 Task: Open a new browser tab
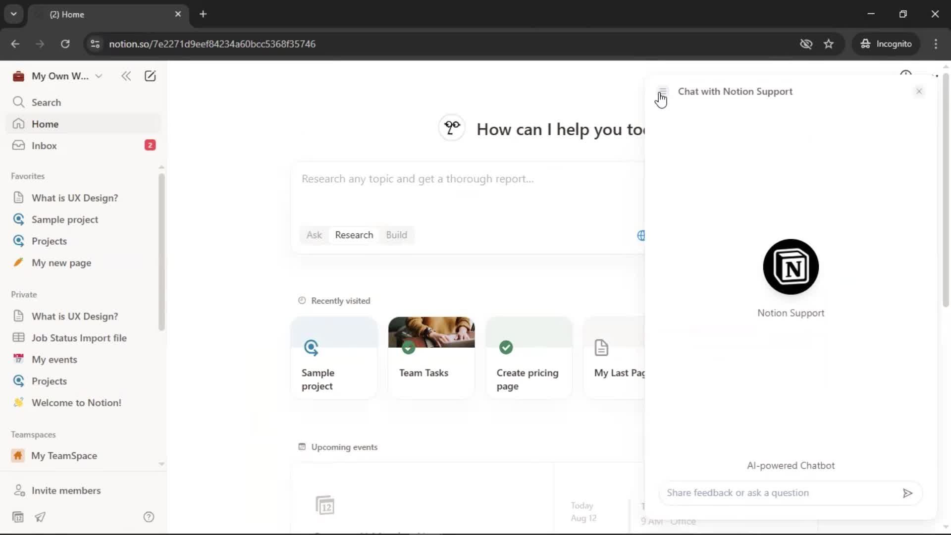coord(203,14)
